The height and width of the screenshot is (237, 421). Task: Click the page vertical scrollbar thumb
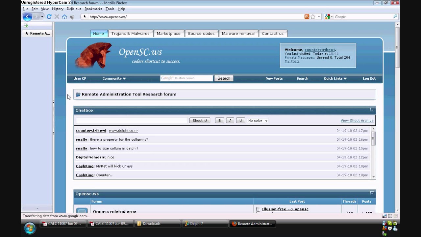click(x=397, y=47)
